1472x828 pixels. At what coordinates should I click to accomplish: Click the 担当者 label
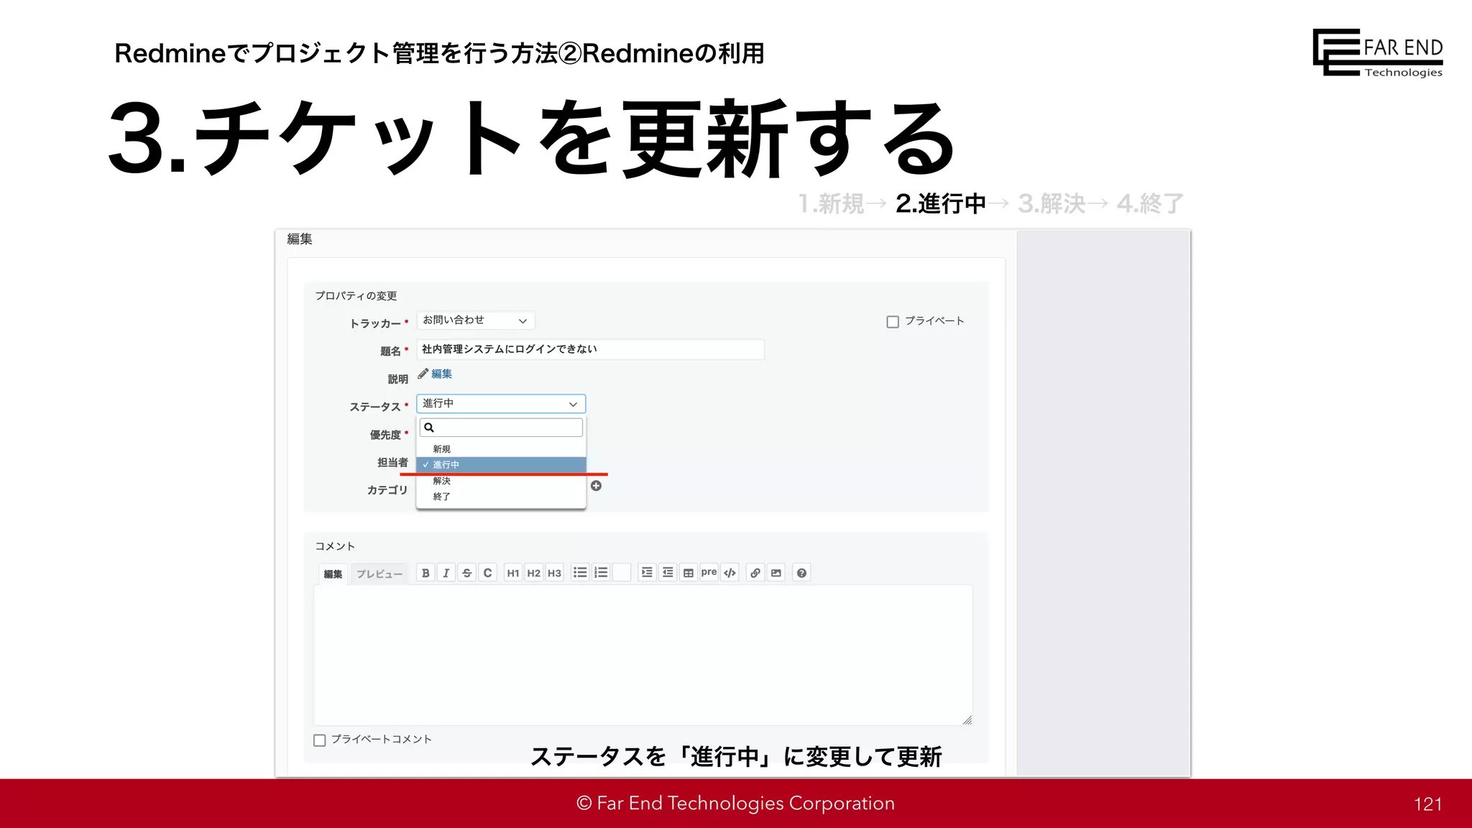(392, 462)
